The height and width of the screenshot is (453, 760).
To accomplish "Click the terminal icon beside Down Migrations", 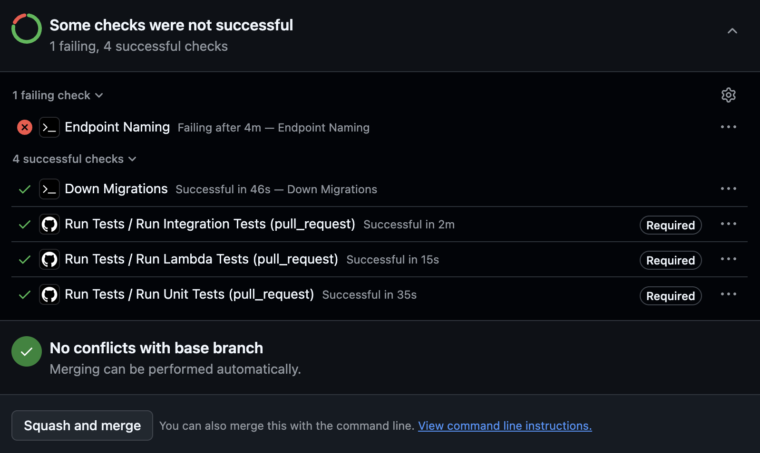I will [x=49, y=189].
